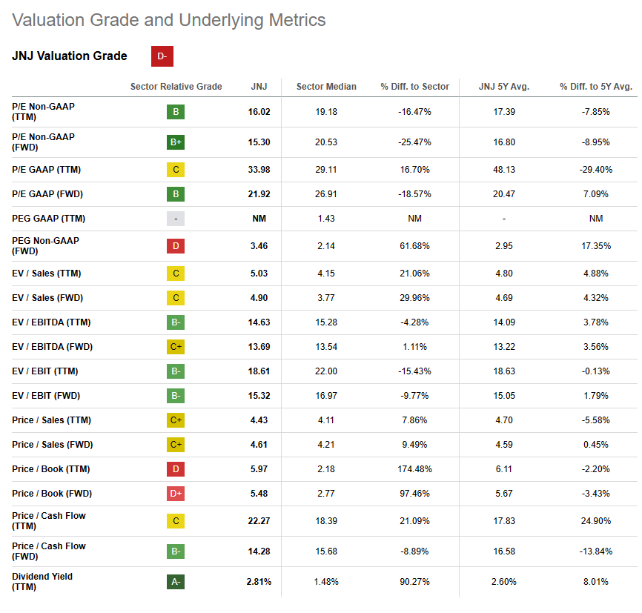This screenshot has width=642, height=613.
Task: Click the % Diff. to Sector column header
Action: tap(415, 87)
